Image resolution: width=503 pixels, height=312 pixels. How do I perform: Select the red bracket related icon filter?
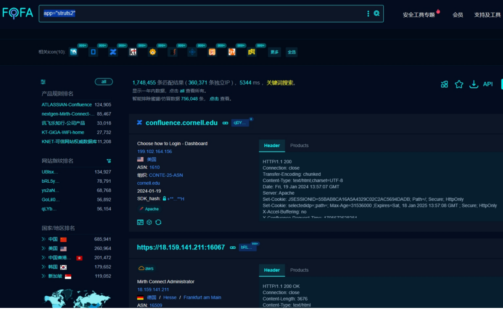pos(172,52)
